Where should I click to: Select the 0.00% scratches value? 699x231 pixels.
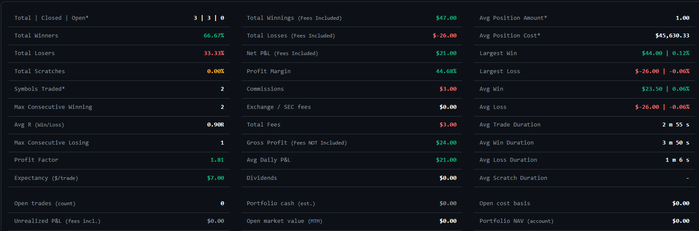pos(216,71)
